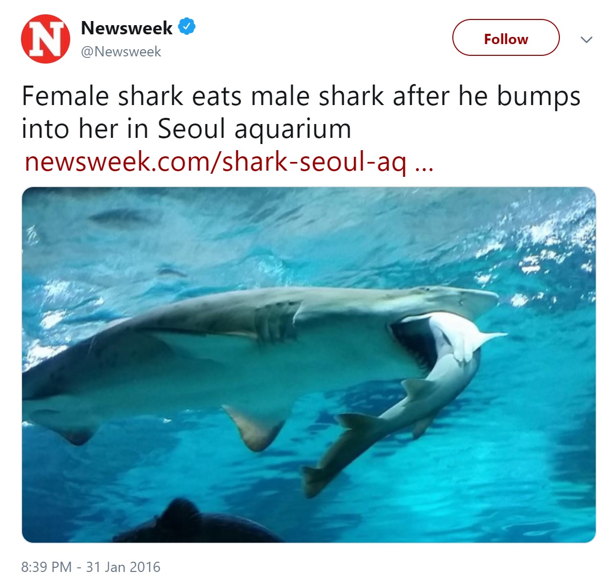Visit the @Newsweek handle link
This screenshot has height=574, width=606.
tap(121, 51)
